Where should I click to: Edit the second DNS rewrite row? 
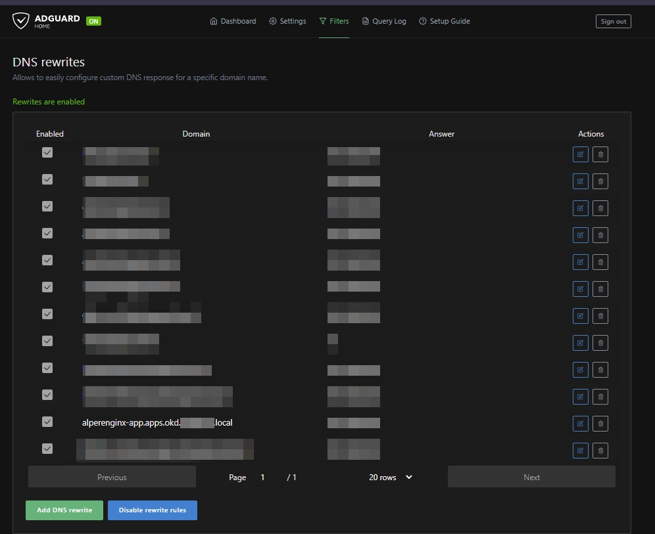pyautogui.click(x=580, y=181)
